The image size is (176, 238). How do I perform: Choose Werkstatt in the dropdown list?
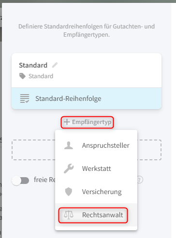point(96,168)
